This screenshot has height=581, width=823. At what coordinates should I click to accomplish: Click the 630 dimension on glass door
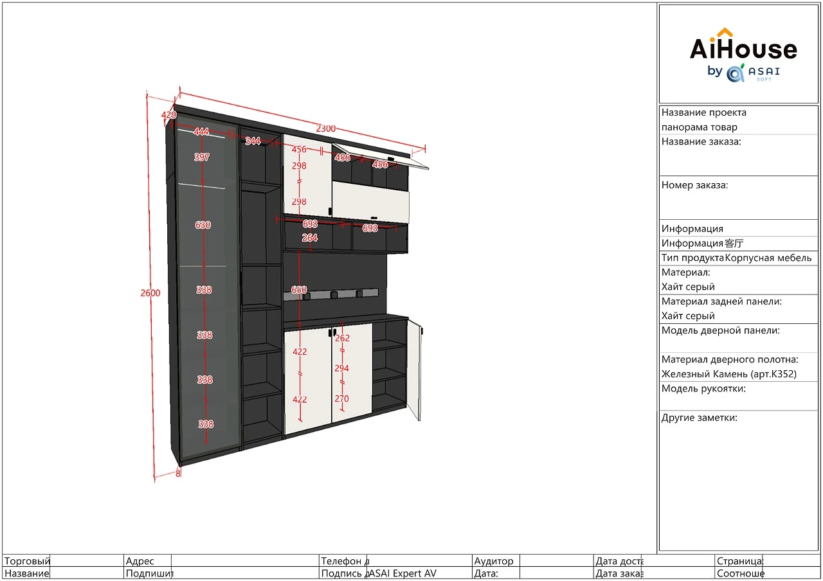coord(203,225)
